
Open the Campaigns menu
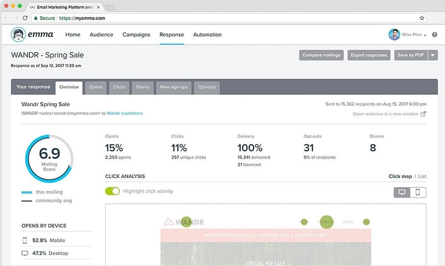136,35
